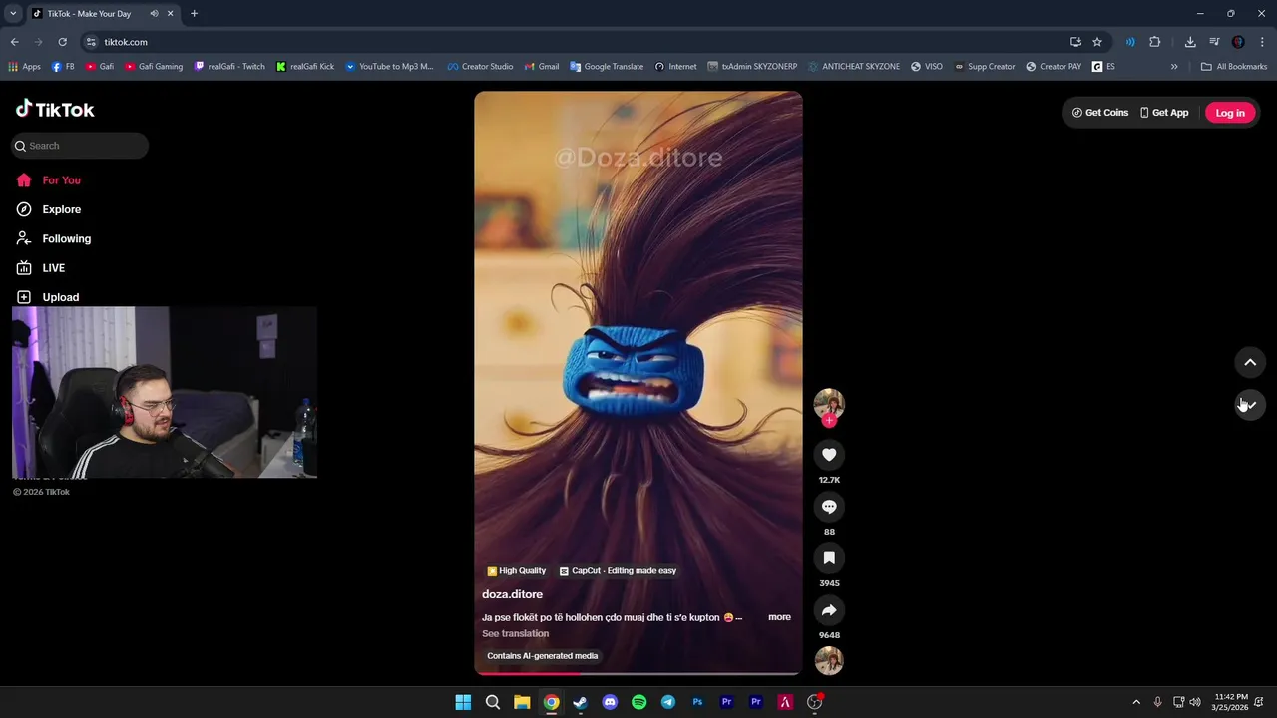
Task: Open the Chrome profile avatar
Action: click(1238, 42)
